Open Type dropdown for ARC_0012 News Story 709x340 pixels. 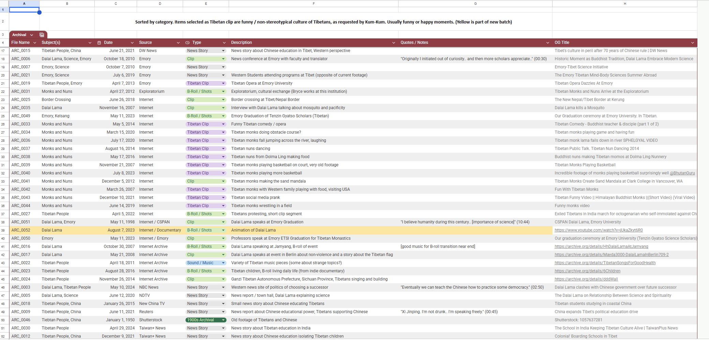[223, 336]
